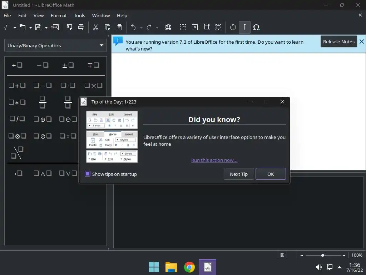This screenshot has height=275, width=366.
Task: Click the Undo arrow icon
Action: 133,27
